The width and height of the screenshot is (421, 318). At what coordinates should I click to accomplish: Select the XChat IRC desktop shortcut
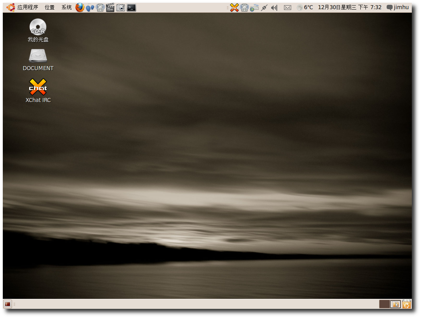pos(38,90)
